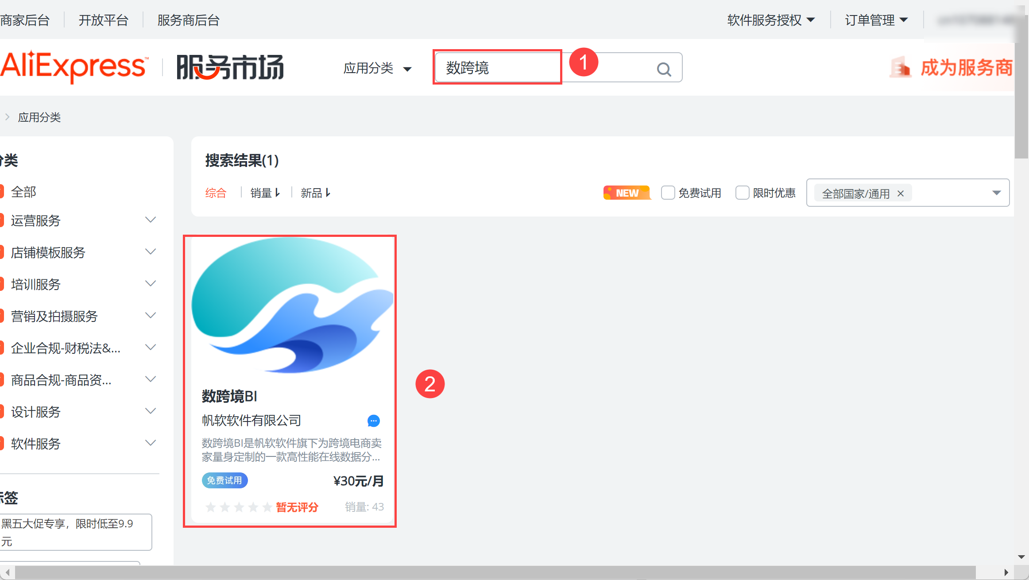Image resolution: width=1029 pixels, height=580 pixels.
Task: Click the search magnifier icon
Action: pyautogui.click(x=664, y=69)
